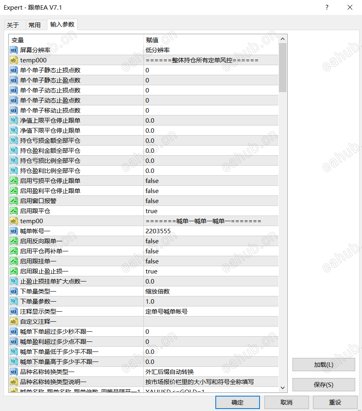This screenshot has height=411, width=362.
Task: Click the icon beside 持仓亏损金额全部平仓
Action: pyautogui.click(x=14, y=140)
